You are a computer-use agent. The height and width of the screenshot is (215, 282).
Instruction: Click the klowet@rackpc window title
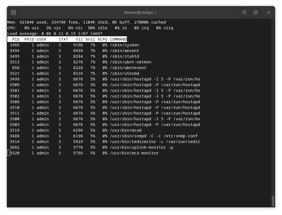coord(141,12)
